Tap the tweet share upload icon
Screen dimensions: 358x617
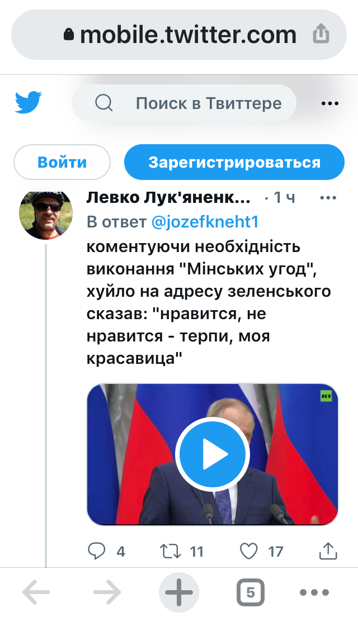(328, 551)
